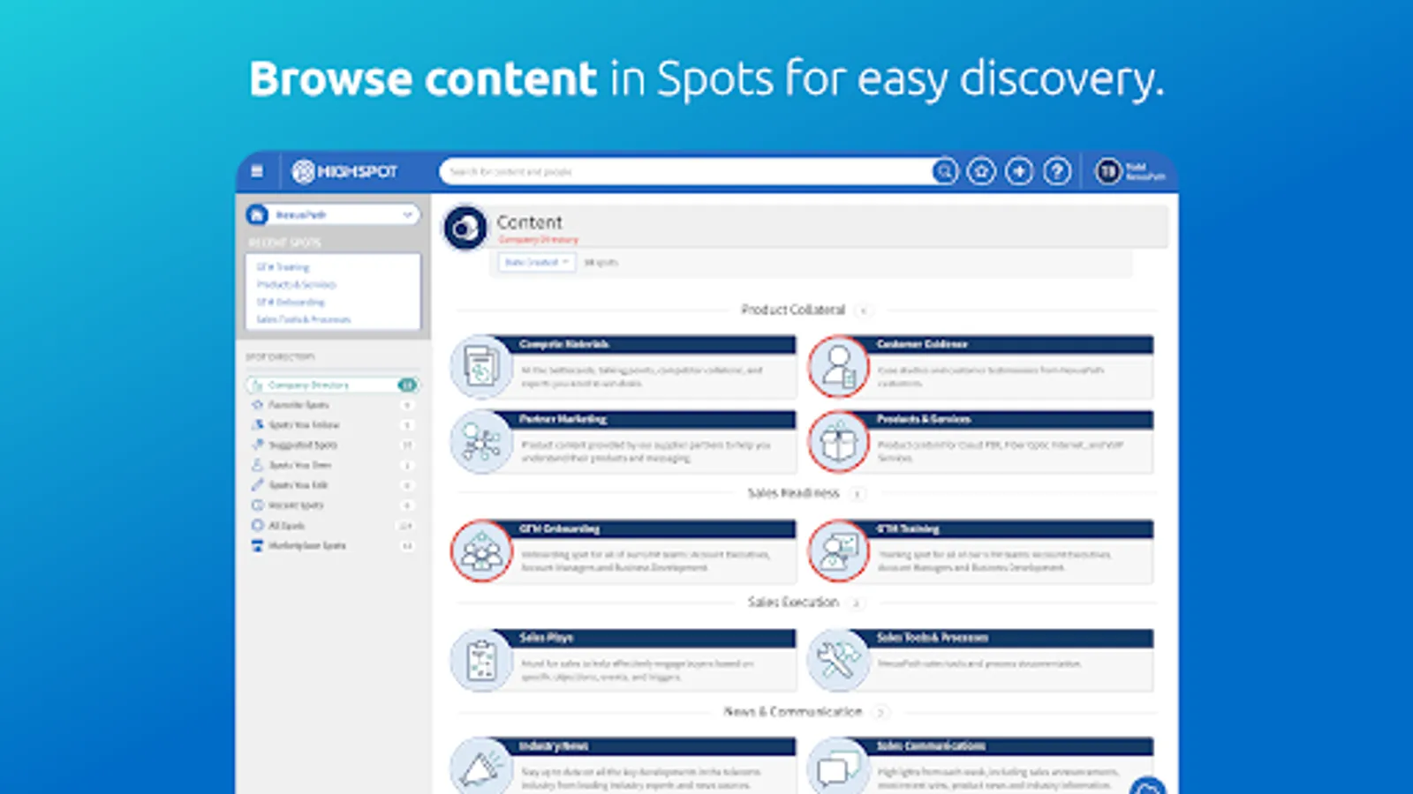Open the Sales Plays clipboard icon

pyautogui.click(x=481, y=660)
